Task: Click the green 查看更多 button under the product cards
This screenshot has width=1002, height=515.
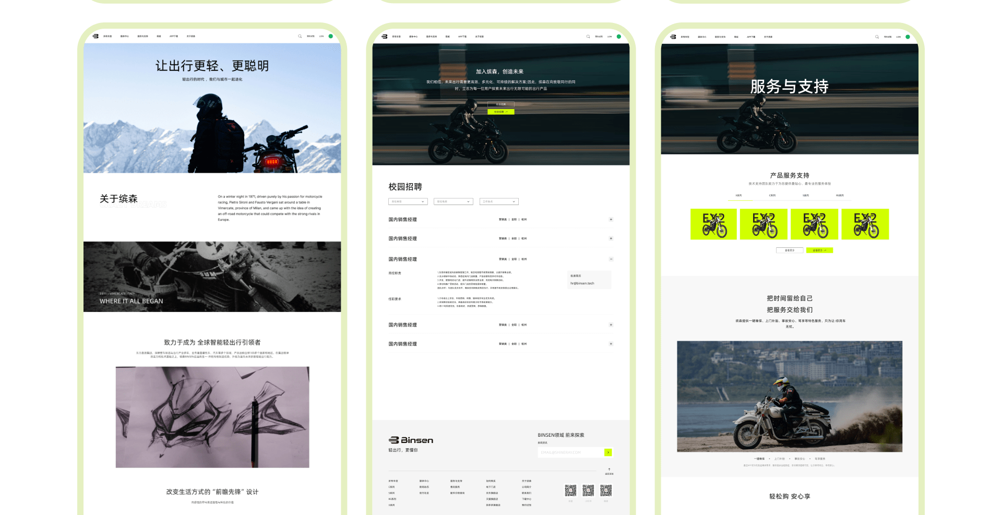Action: tap(820, 250)
